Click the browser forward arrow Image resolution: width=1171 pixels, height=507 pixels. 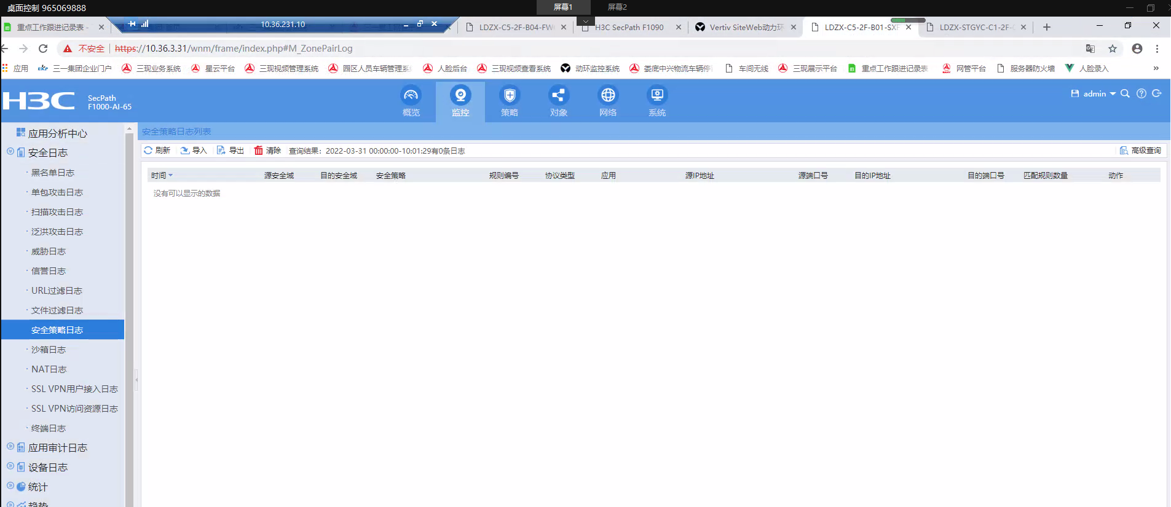23,49
